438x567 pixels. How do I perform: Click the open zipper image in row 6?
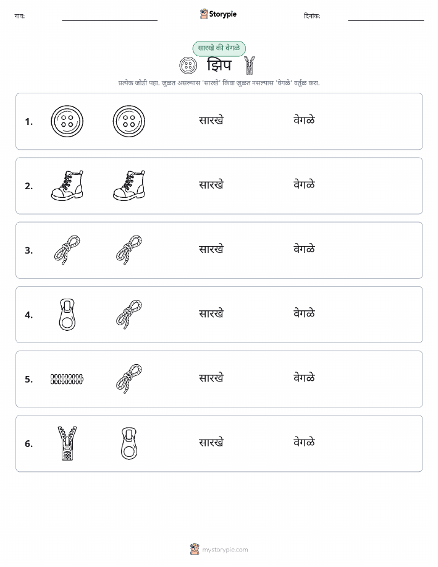tap(67, 443)
